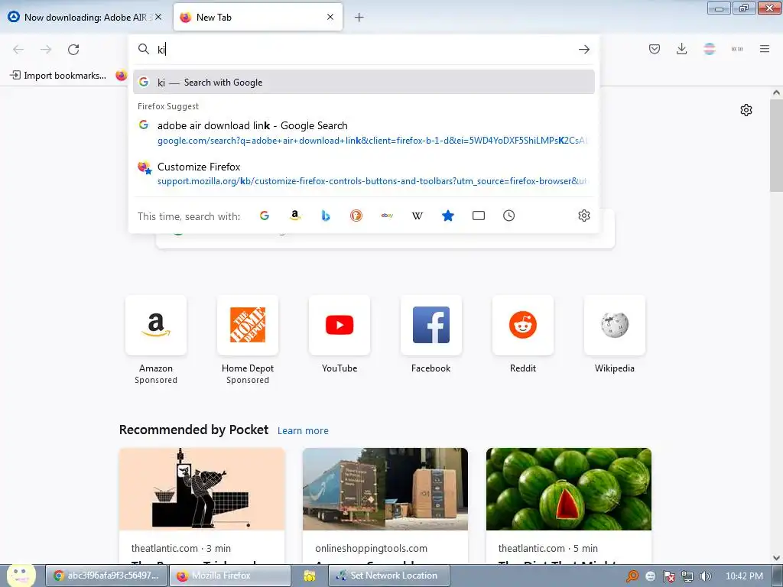Image resolution: width=783 pixels, height=587 pixels.
Task: Switch to Chrome abc3f96afa9f3c56497 taskbar item
Action: click(x=107, y=576)
